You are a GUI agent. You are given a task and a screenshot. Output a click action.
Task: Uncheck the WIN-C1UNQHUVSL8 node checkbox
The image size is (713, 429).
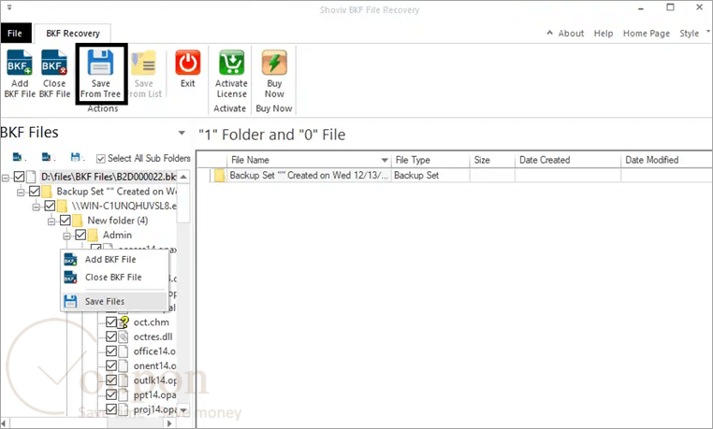tap(50, 206)
